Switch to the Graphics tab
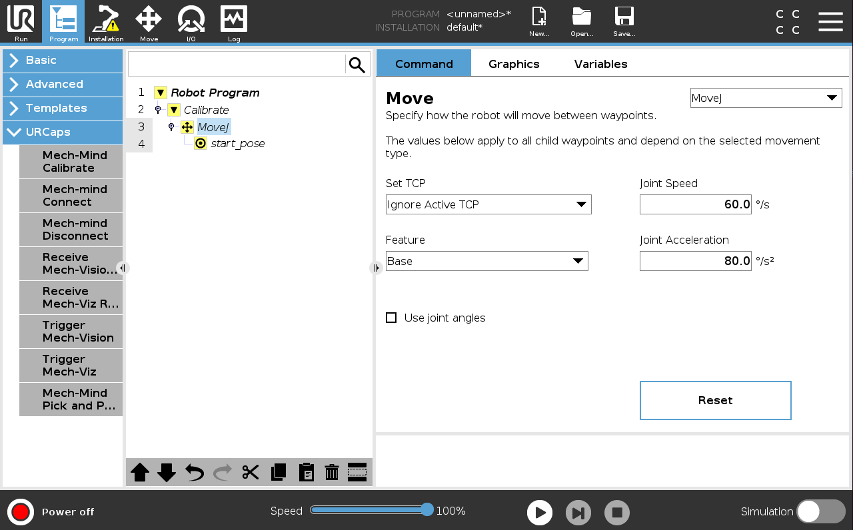The width and height of the screenshot is (853, 530). click(x=514, y=64)
